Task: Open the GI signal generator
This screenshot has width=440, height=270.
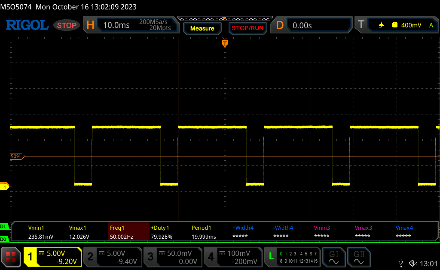Action: coord(333,257)
